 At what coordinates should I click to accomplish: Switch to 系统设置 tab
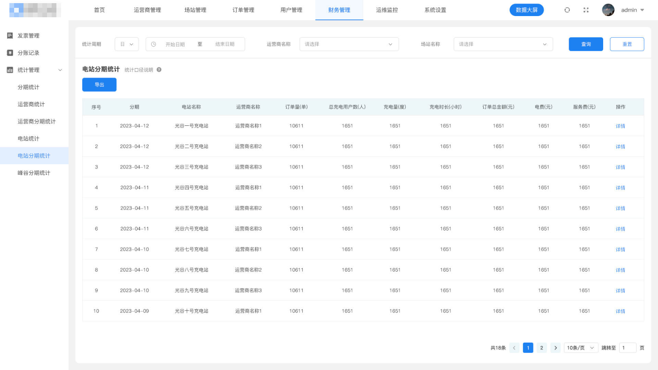pos(435,10)
